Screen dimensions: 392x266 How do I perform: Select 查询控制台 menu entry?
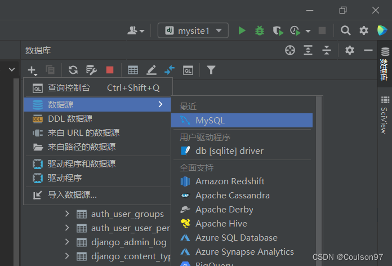pyautogui.click(x=98, y=88)
